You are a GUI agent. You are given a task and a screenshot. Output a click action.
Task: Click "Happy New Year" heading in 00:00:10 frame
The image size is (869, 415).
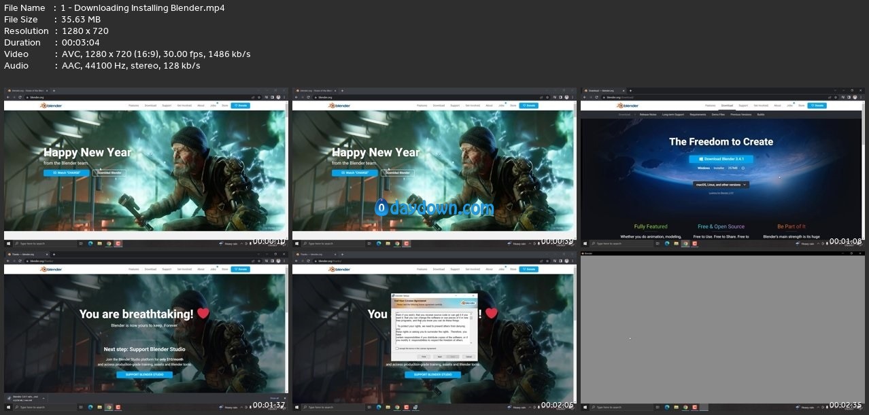88,153
